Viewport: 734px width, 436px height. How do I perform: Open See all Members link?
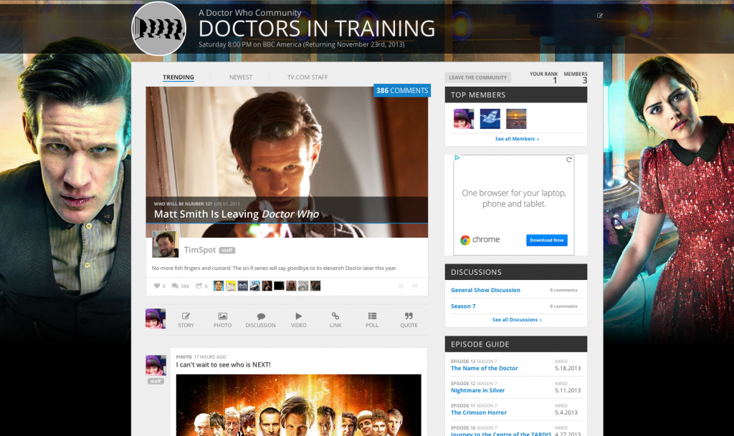(517, 139)
